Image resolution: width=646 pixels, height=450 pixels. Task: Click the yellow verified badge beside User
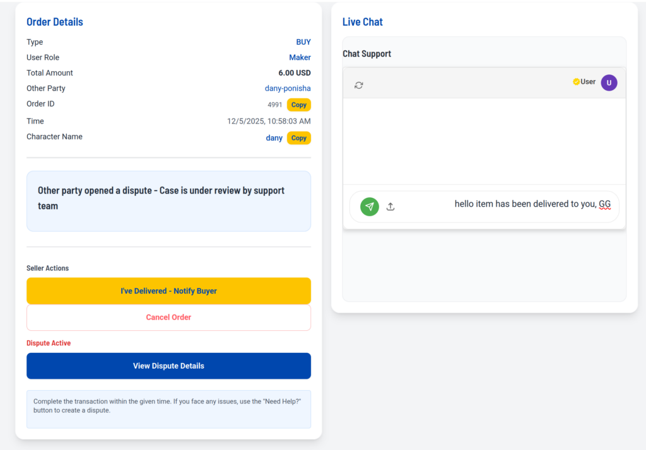click(576, 82)
